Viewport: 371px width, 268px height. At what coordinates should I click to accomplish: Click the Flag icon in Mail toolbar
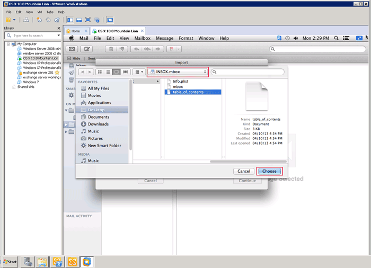pos(171,49)
